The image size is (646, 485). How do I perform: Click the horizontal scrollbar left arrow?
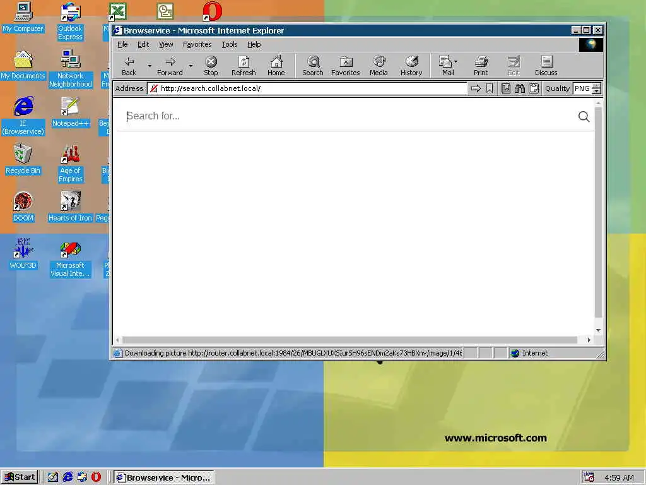[118, 340]
